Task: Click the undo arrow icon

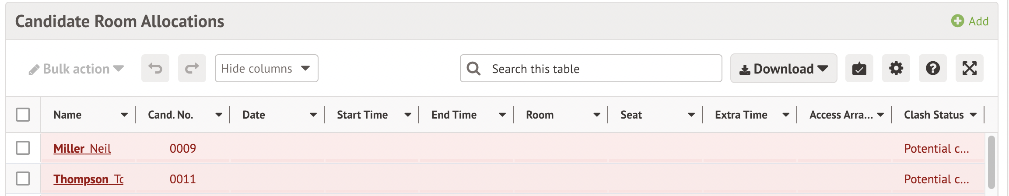Action: click(155, 68)
